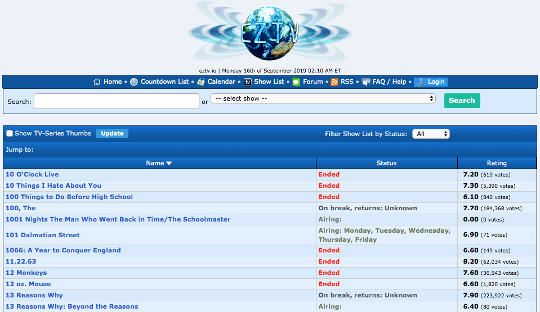Click the Show List TV icon

[x=248, y=82]
